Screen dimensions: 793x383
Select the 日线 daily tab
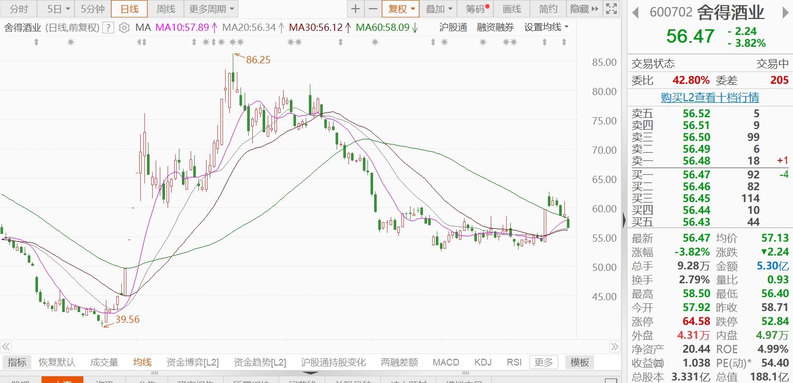[129, 9]
